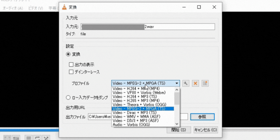The height and width of the screenshot is (140, 280).
Task: Toggle loop mode icon in VLC controls
Action: (x=37, y=138)
